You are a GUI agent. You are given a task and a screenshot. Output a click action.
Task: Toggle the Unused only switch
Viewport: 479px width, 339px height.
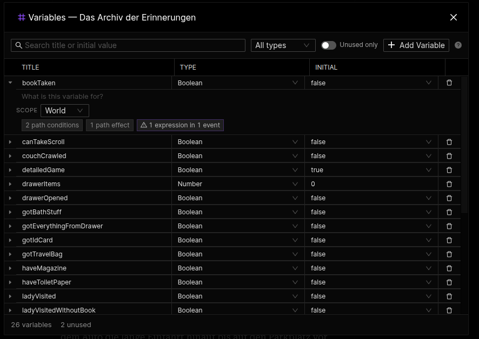(328, 45)
